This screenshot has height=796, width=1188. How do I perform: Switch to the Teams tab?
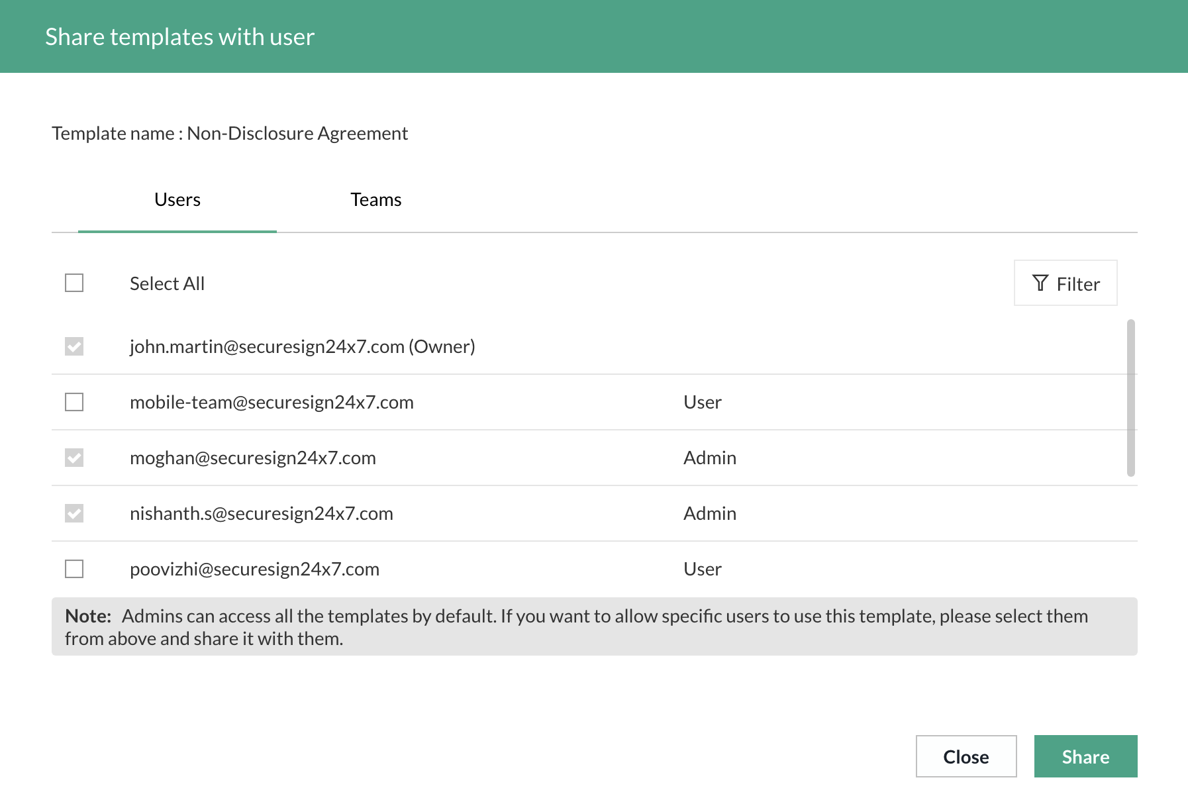click(375, 200)
